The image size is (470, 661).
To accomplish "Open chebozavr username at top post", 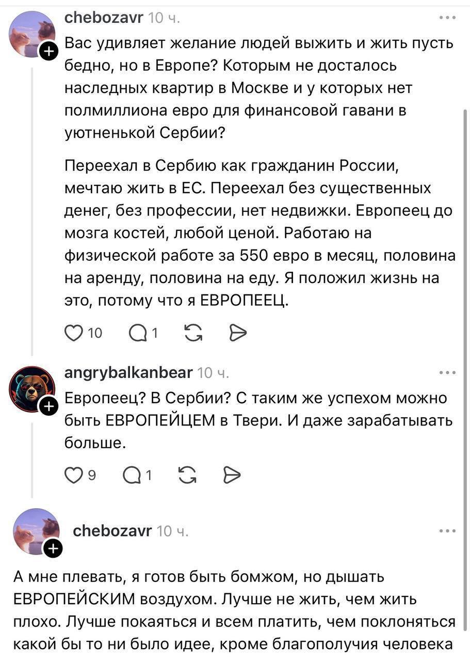I will (104, 18).
